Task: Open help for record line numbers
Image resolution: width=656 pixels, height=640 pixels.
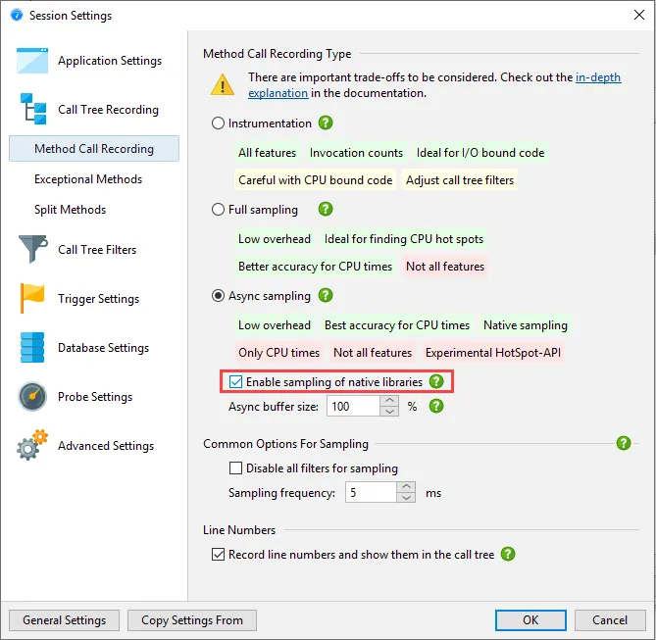Action: [x=508, y=554]
